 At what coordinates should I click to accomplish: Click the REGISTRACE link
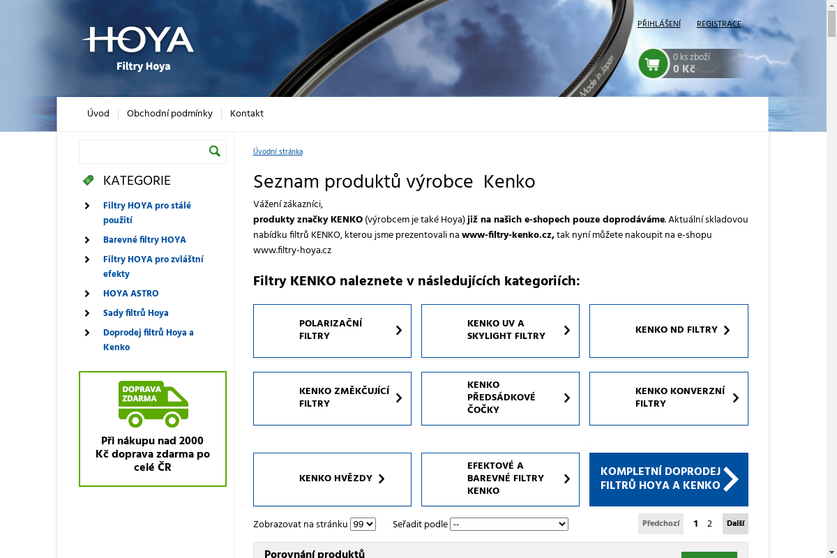point(718,24)
